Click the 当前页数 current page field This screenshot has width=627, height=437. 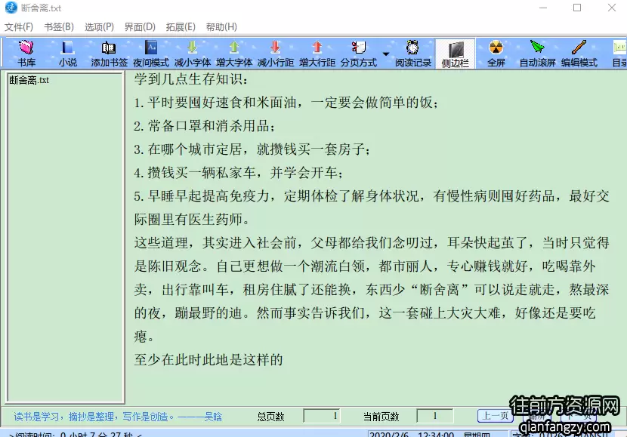(x=435, y=416)
